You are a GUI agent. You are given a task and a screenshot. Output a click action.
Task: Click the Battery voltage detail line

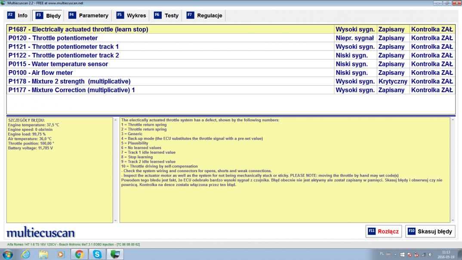click(31, 148)
